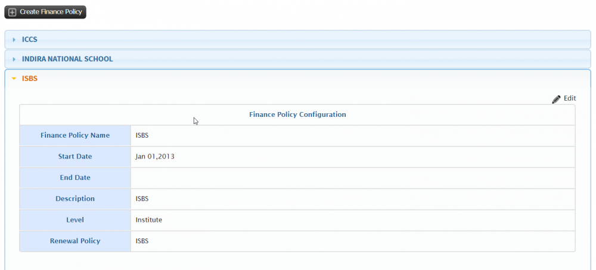Select the Finance Policy Name label cell

click(75, 136)
